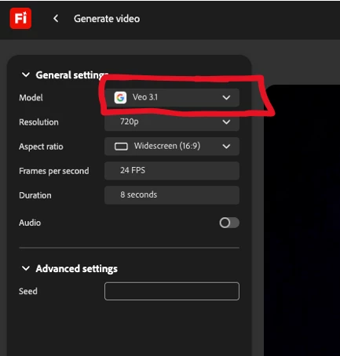Open the Veo 3.1 model dropdown arrow
Screen dimensions: 340x356
coord(226,98)
